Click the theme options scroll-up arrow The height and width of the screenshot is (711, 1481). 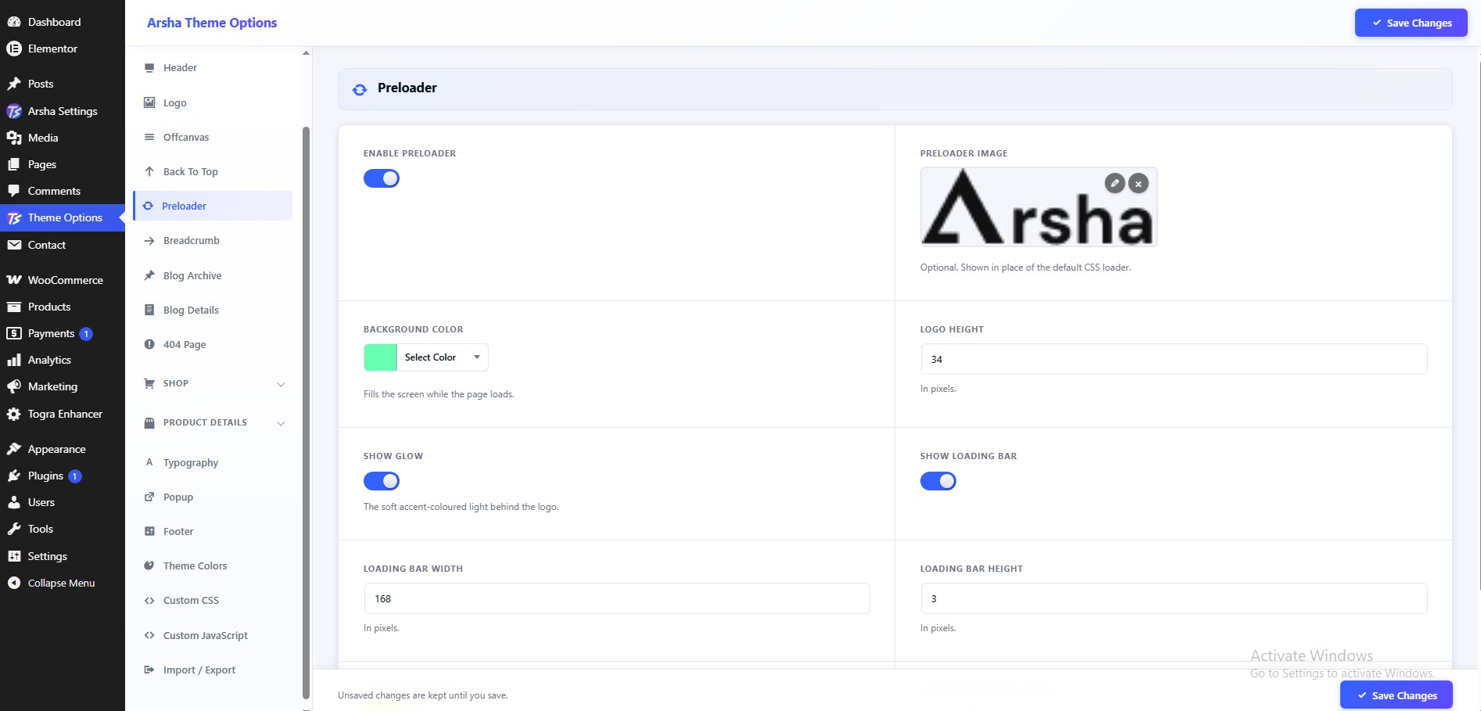pyautogui.click(x=306, y=53)
